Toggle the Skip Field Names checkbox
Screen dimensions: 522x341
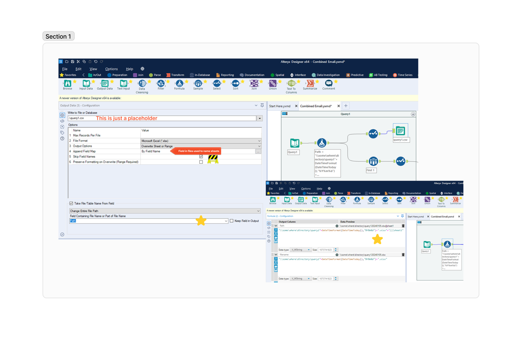201,156
